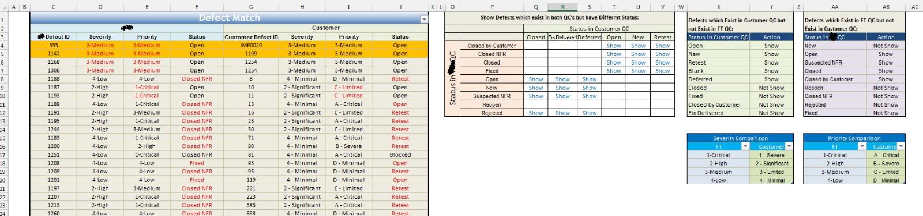Select highlighted column header R

(x=562, y=7)
